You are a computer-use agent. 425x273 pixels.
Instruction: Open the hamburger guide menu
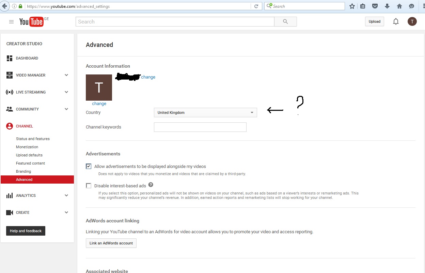(11, 22)
